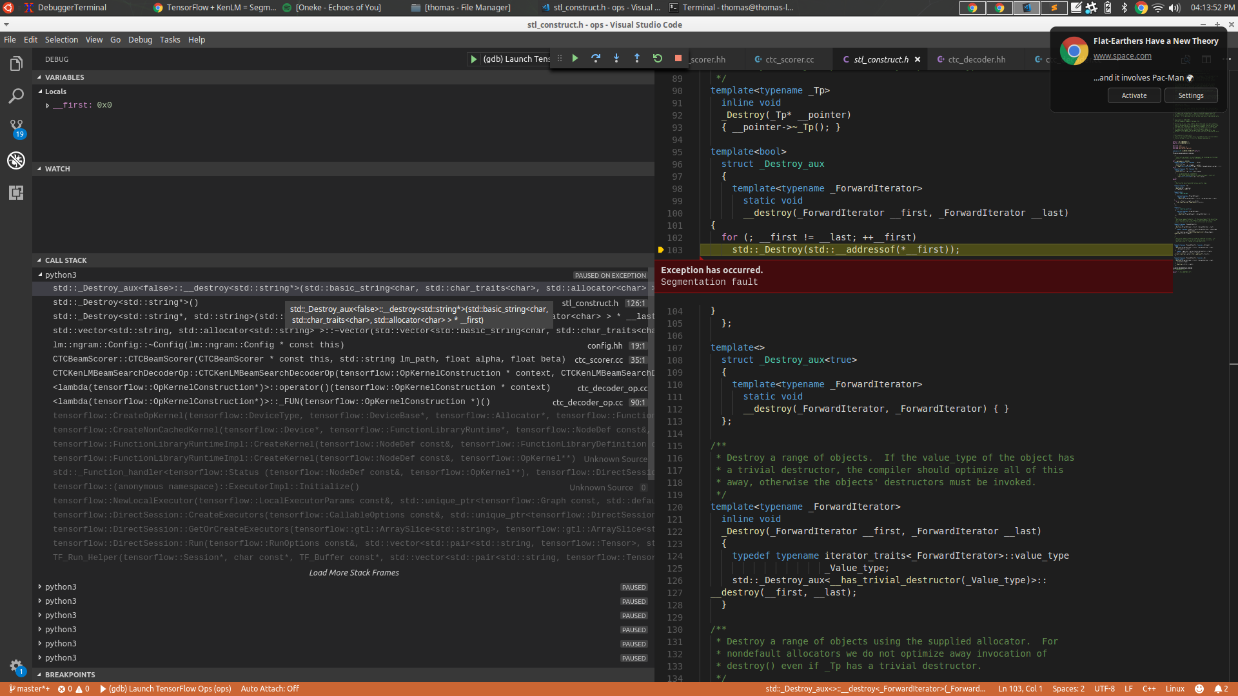Switch to the ctc_scorer.cc tab
1238x696 pixels.
pos(788,59)
